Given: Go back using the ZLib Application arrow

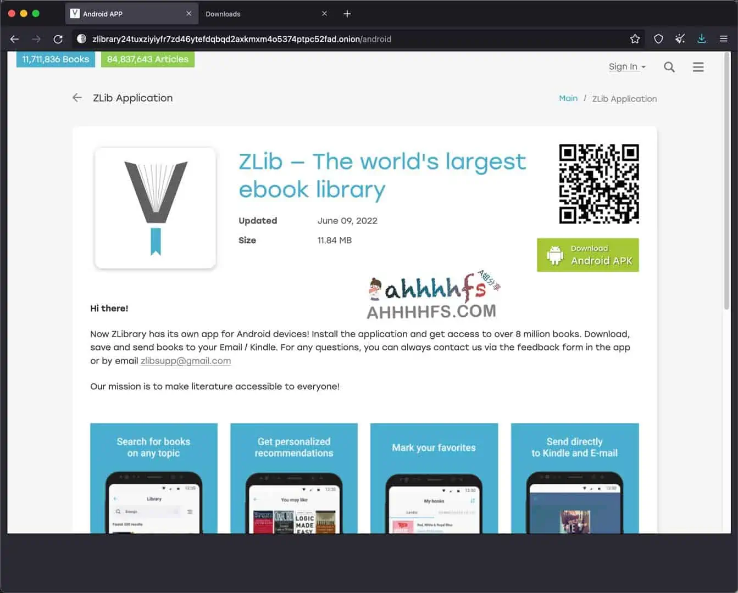Looking at the screenshot, I should 77,98.
